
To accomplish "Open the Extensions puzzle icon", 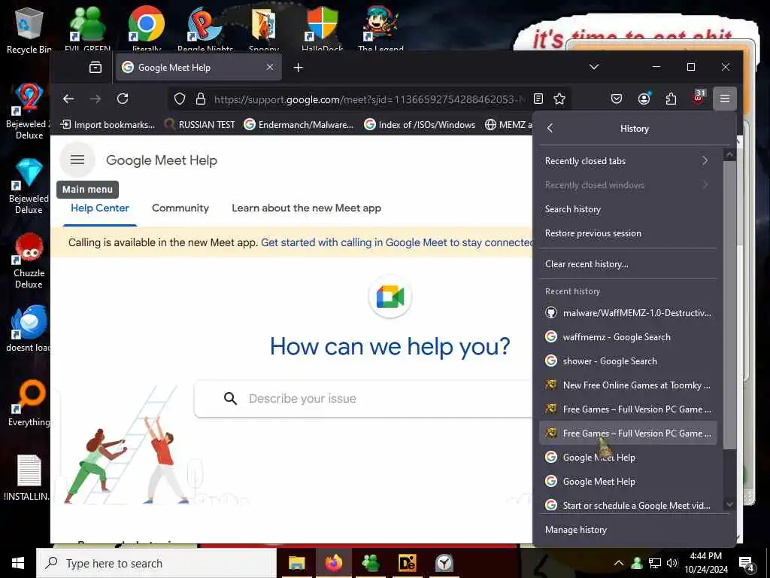I will click(671, 99).
